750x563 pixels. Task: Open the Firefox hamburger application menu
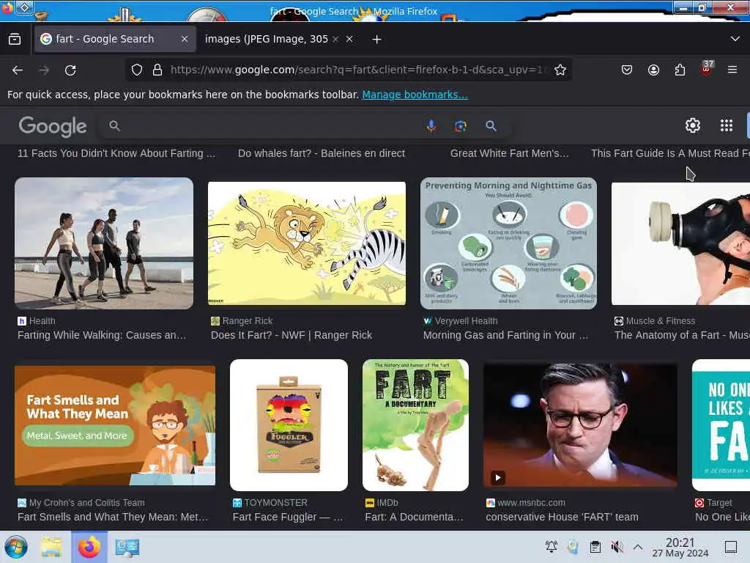pos(732,70)
